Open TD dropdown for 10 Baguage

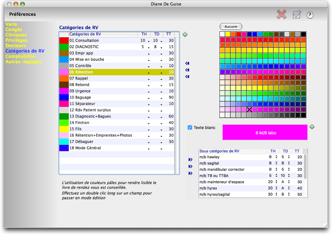161,98
